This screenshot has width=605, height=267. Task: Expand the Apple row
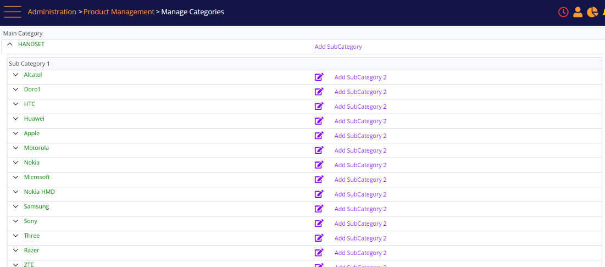click(15, 133)
